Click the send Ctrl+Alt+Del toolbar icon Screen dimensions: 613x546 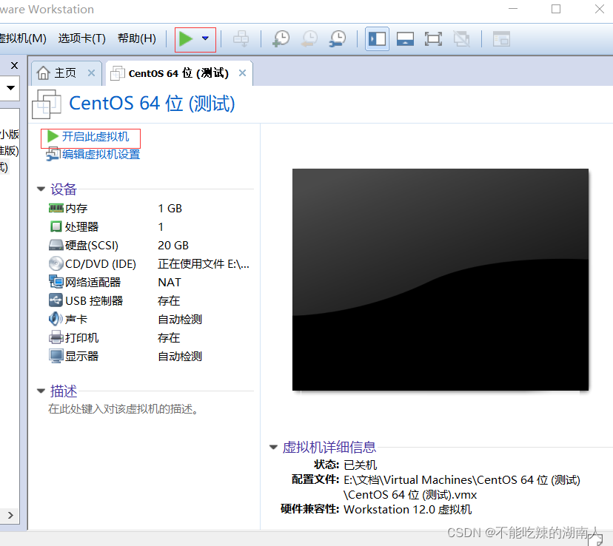(x=241, y=38)
